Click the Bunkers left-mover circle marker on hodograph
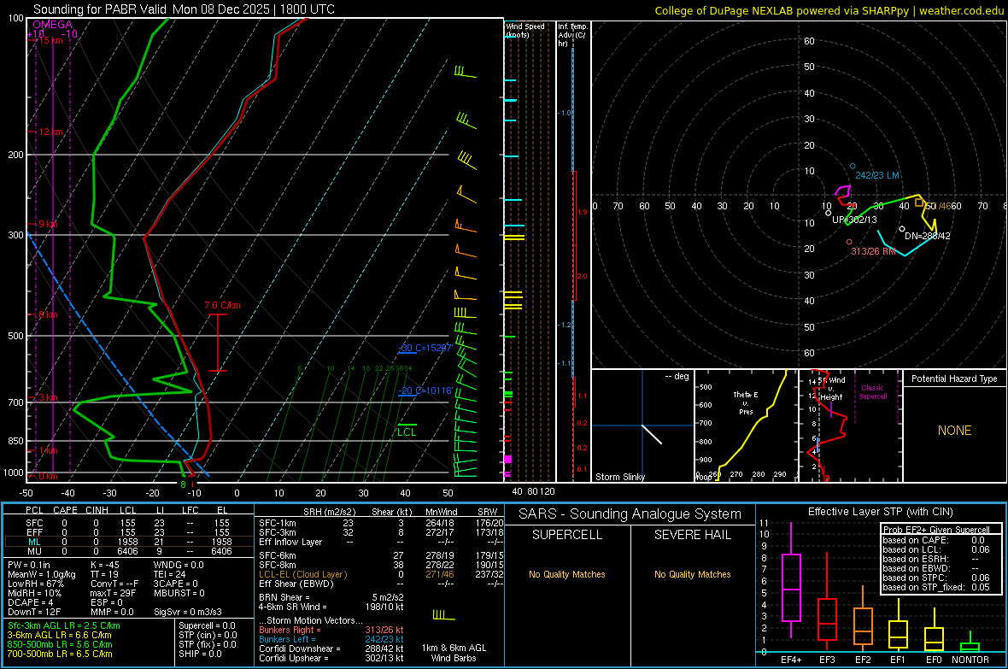The height and width of the screenshot is (669, 1008). click(x=853, y=166)
